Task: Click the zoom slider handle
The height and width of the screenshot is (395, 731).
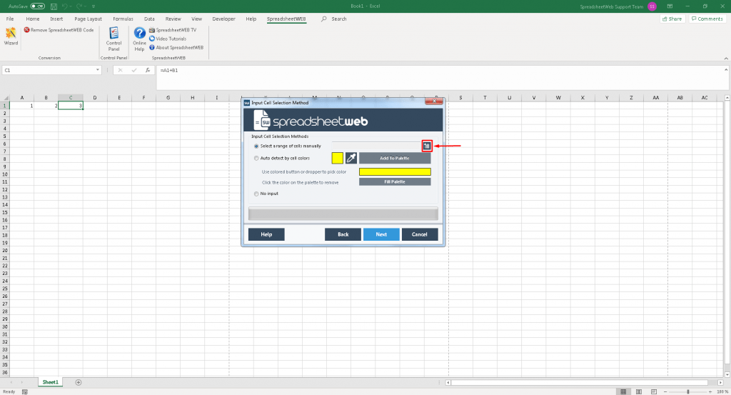Action: pyautogui.click(x=688, y=391)
